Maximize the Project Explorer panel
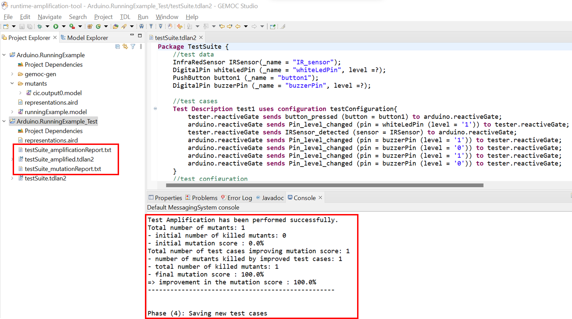Screen dimensions: 572x319 (140, 36)
